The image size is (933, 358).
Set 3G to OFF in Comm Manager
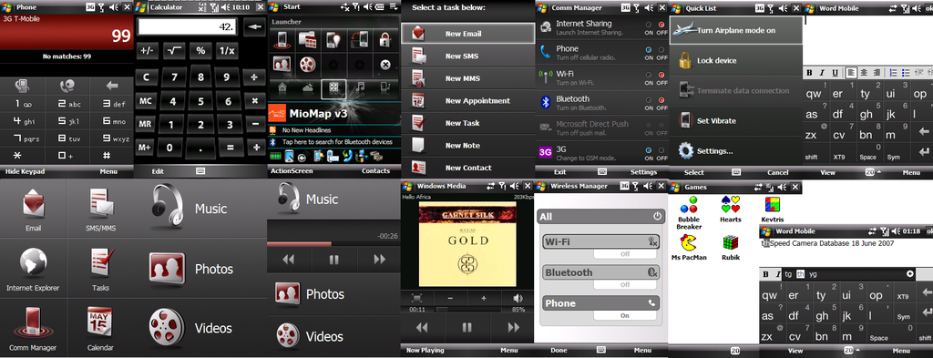[661, 150]
